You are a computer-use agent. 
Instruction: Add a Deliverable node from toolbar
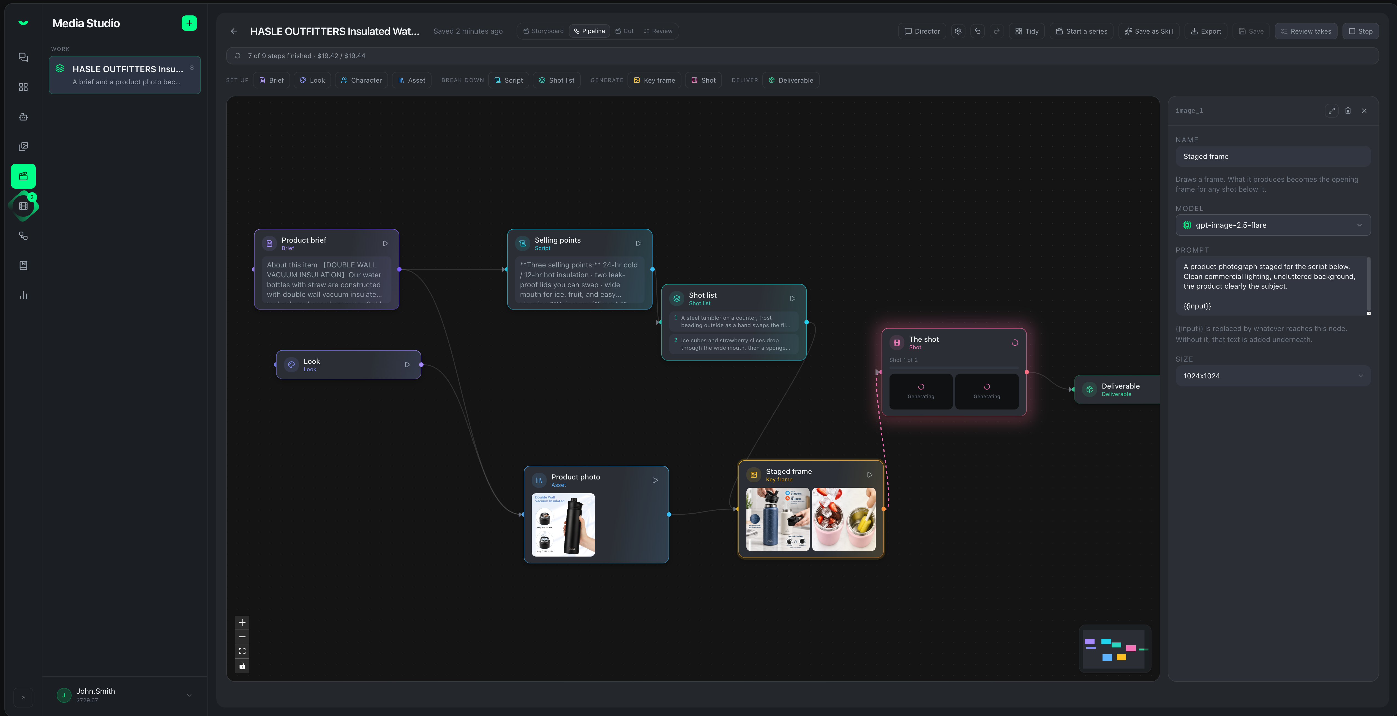[791, 80]
